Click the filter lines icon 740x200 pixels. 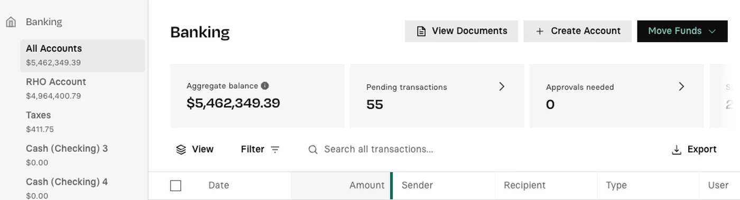point(275,149)
